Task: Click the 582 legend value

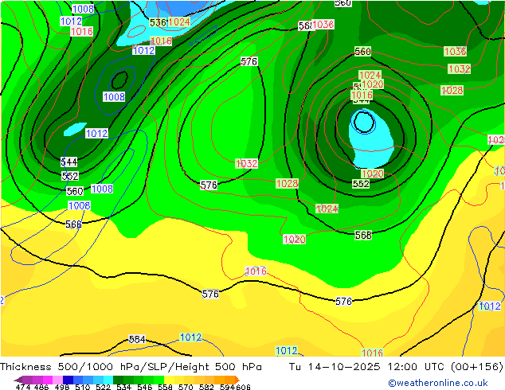Action: (206, 387)
